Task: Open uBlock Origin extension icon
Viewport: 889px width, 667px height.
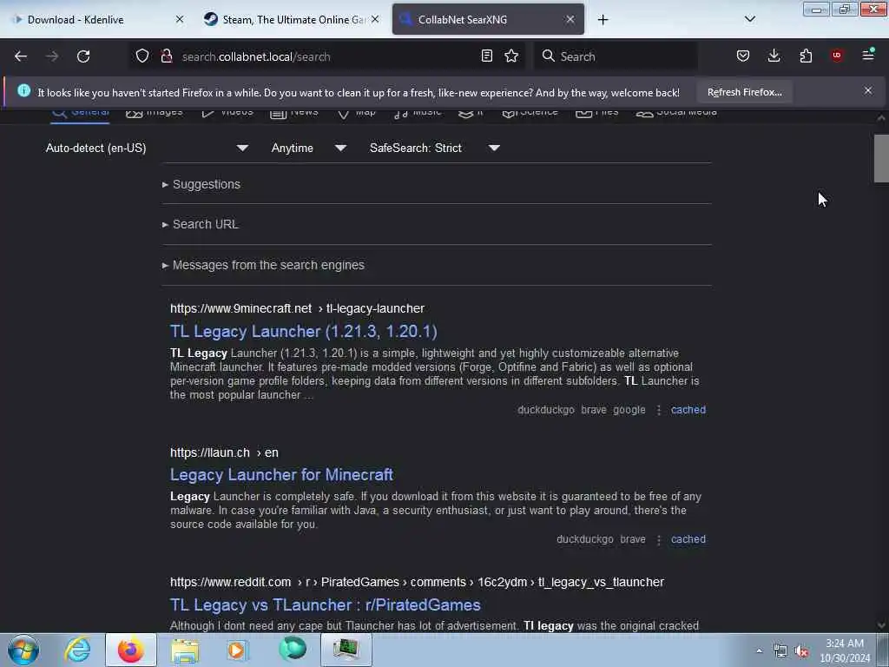Action: pyautogui.click(x=837, y=56)
